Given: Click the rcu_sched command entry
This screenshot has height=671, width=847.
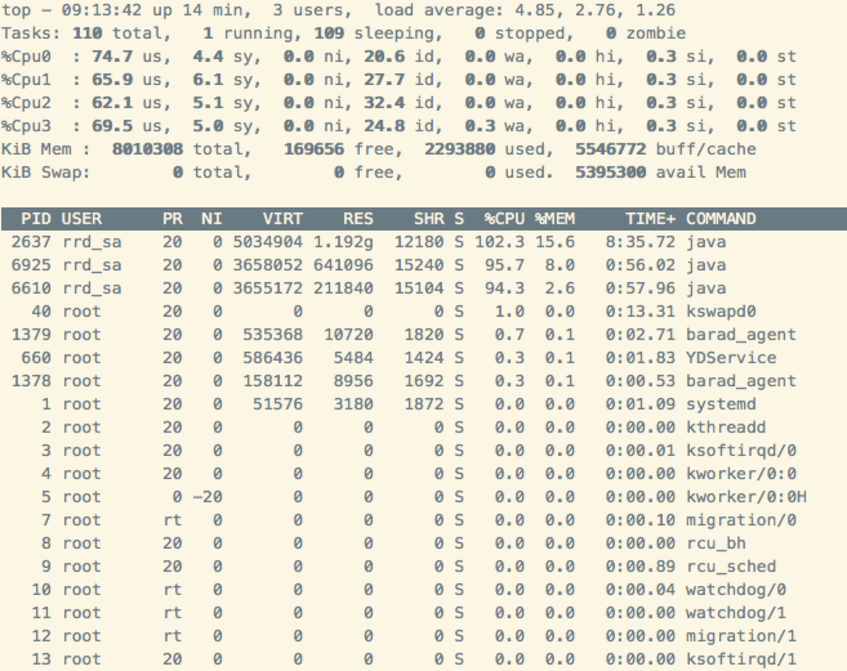Looking at the screenshot, I should [731, 567].
